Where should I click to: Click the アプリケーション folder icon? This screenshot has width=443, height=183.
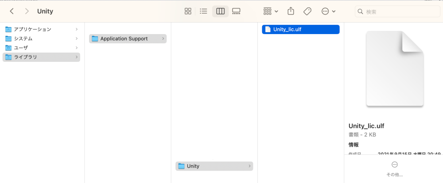[8, 29]
